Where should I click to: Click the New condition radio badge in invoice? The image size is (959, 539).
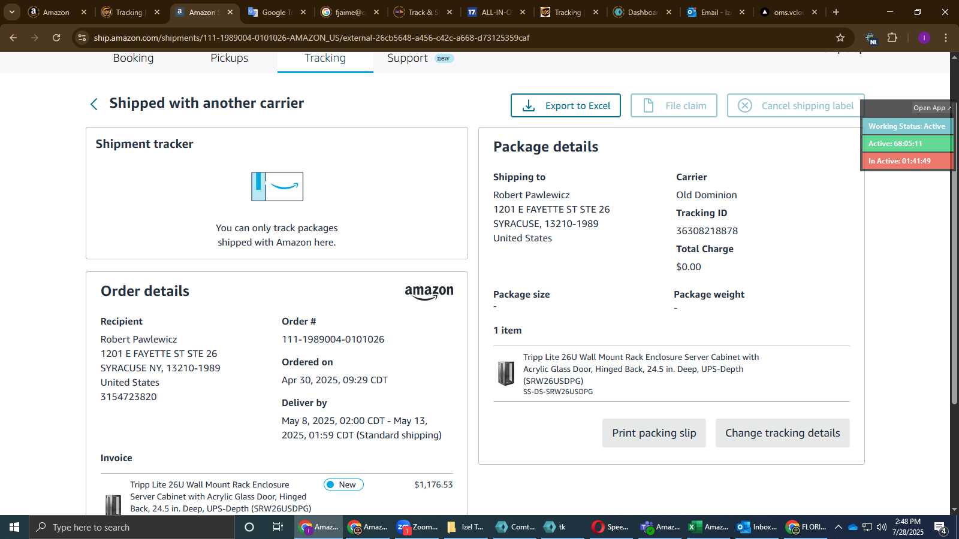tap(343, 485)
